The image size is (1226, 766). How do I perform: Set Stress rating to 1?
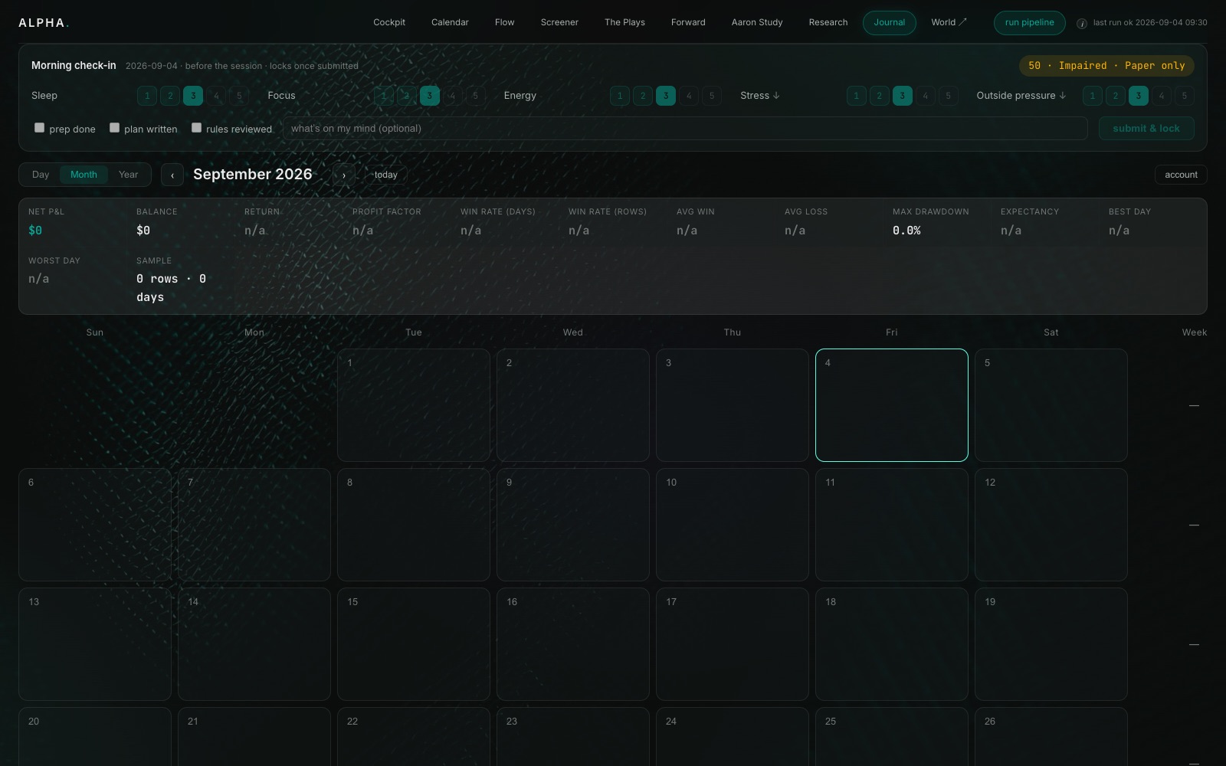pyautogui.click(x=856, y=96)
